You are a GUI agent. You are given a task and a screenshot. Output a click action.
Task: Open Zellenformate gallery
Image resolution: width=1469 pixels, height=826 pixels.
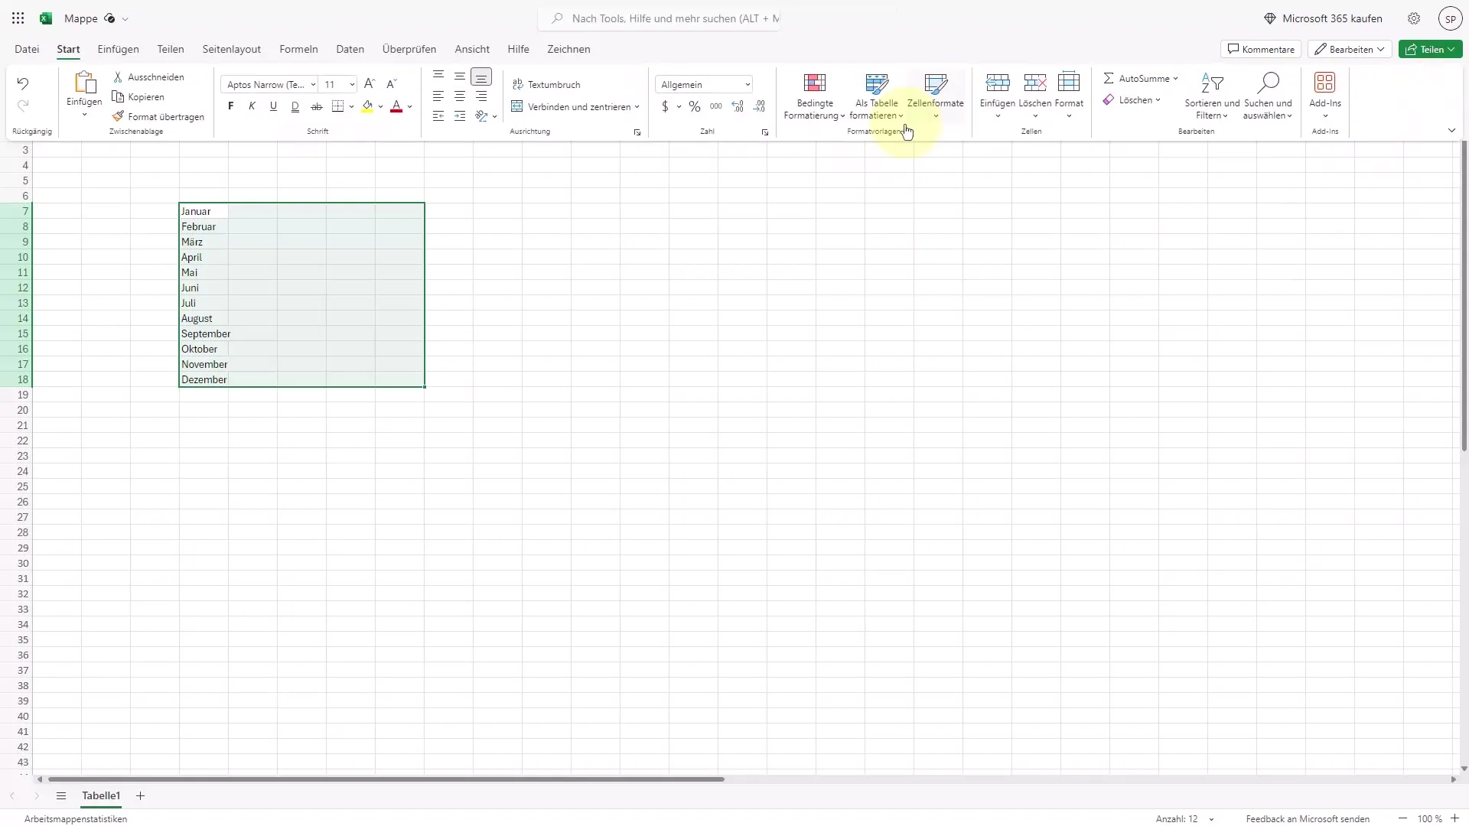point(936,96)
